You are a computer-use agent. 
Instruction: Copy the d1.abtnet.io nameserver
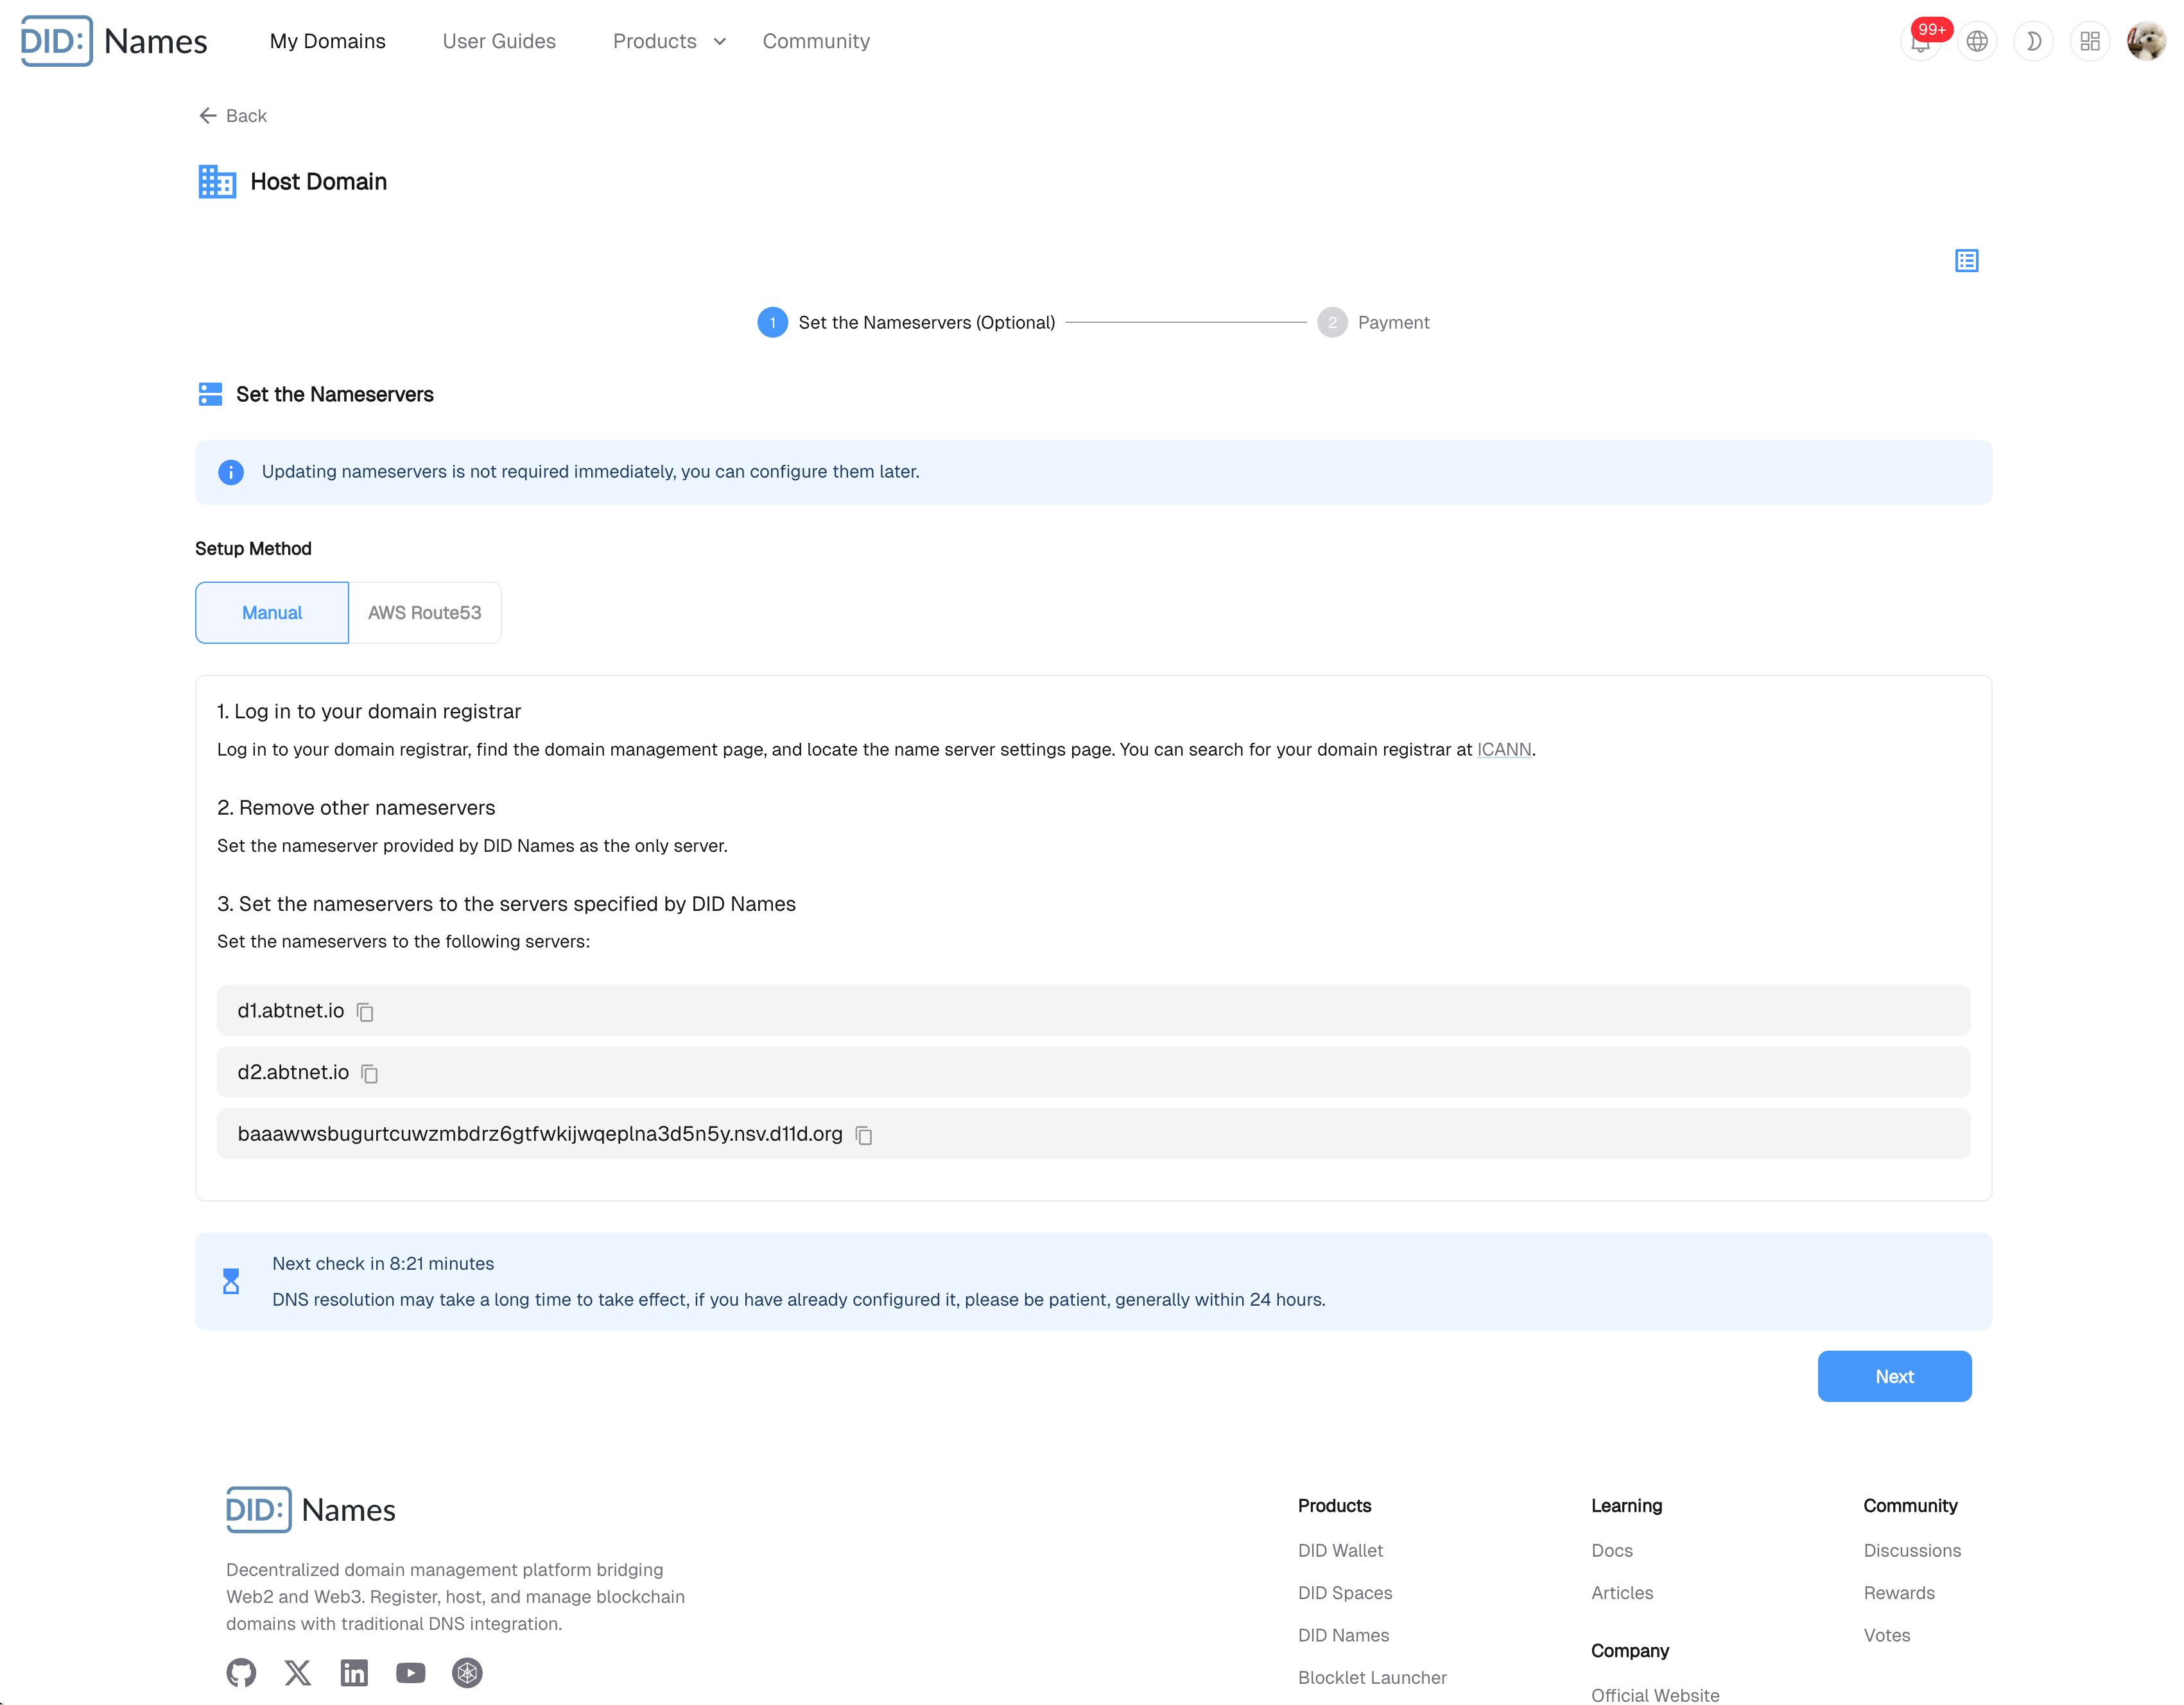click(x=365, y=1012)
